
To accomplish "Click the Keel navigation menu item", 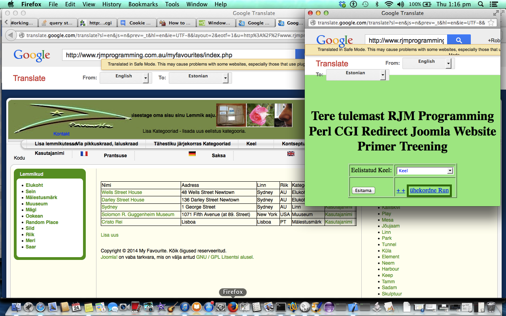I will tap(251, 144).
